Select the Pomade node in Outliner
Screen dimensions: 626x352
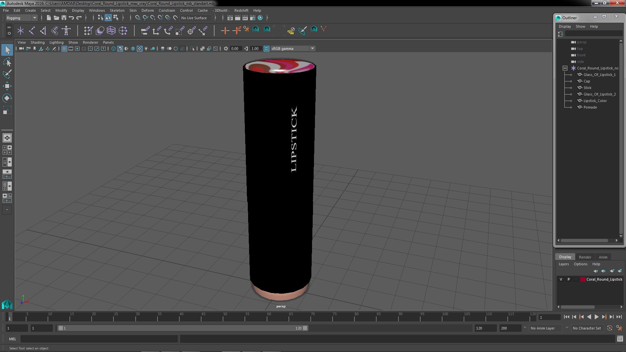590,107
